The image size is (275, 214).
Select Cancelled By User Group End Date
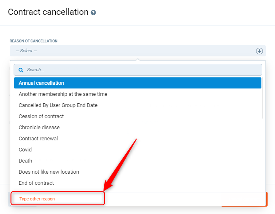pyautogui.click(x=58, y=105)
